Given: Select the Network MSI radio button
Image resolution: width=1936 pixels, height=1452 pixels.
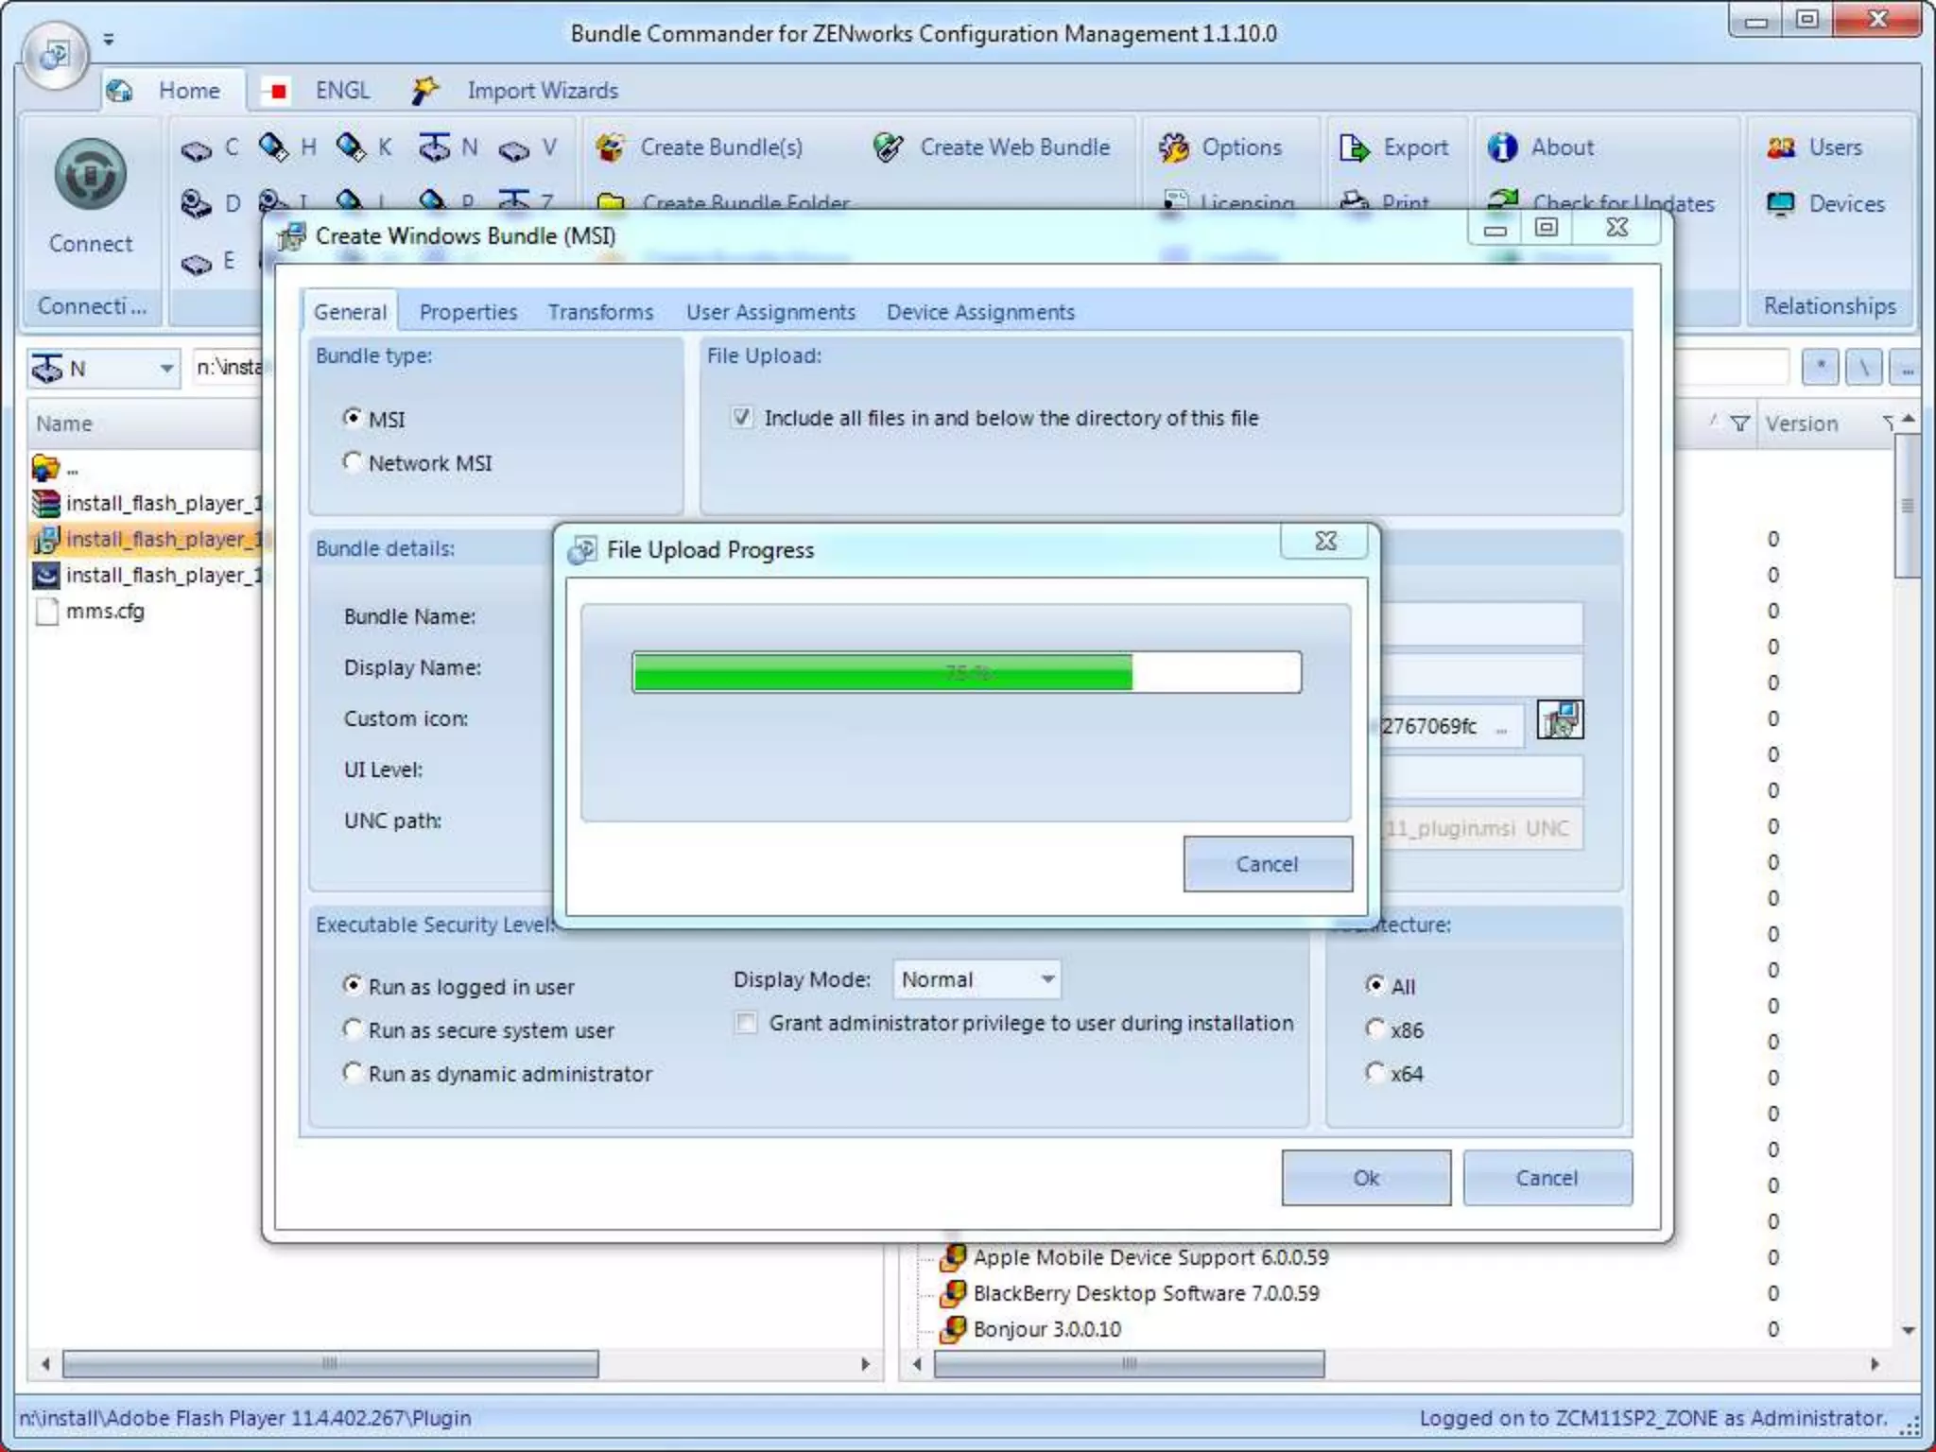Looking at the screenshot, I should [x=353, y=461].
